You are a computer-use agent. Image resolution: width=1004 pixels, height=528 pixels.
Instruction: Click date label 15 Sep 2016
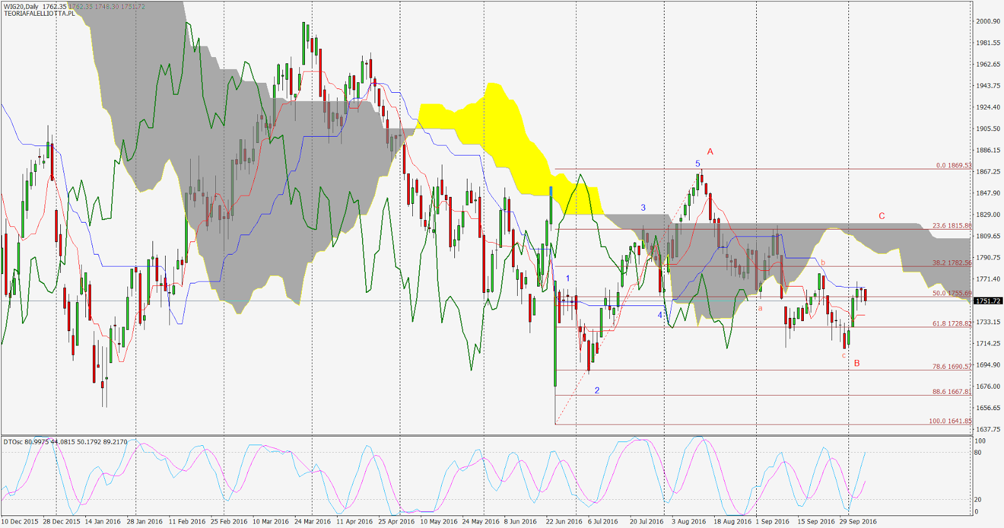pos(816,521)
